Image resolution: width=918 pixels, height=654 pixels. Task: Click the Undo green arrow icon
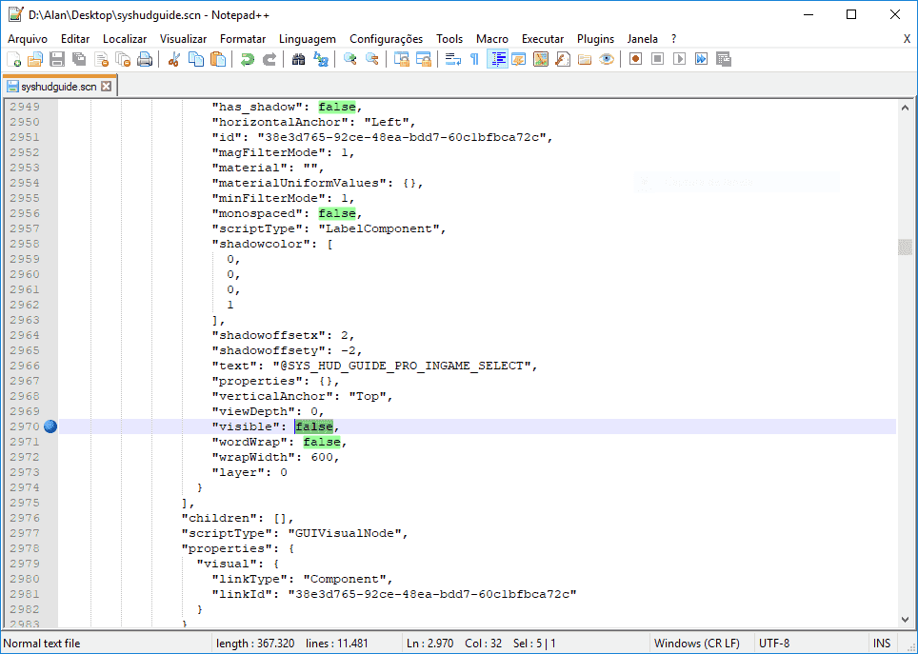coord(248,59)
